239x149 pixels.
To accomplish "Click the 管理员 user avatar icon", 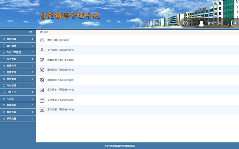I will point(201,23).
